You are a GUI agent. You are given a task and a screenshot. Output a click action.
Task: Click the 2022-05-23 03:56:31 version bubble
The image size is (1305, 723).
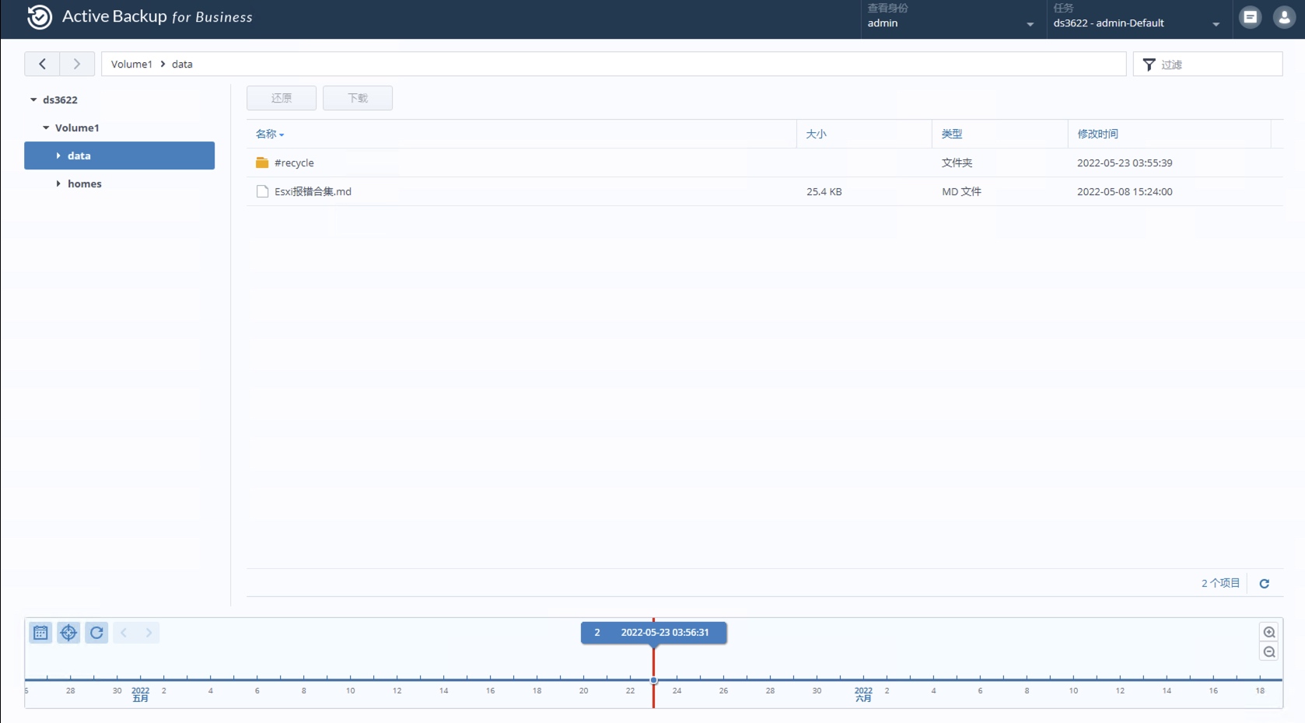654,632
